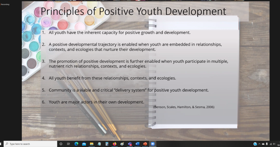
Task: Open Task View on the taskbar
Action: coord(68,144)
